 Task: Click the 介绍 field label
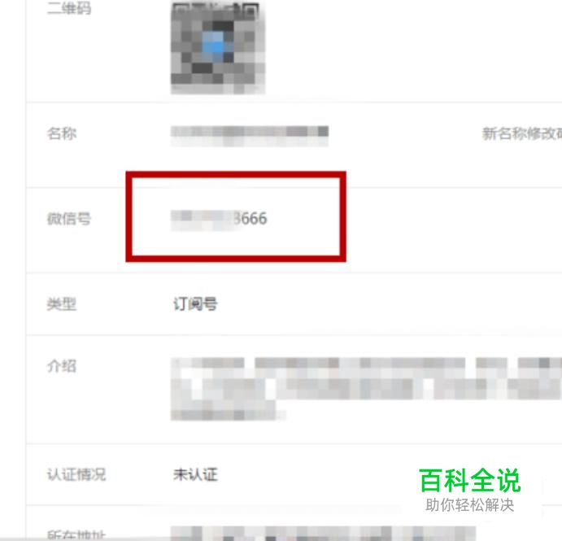tap(62, 366)
